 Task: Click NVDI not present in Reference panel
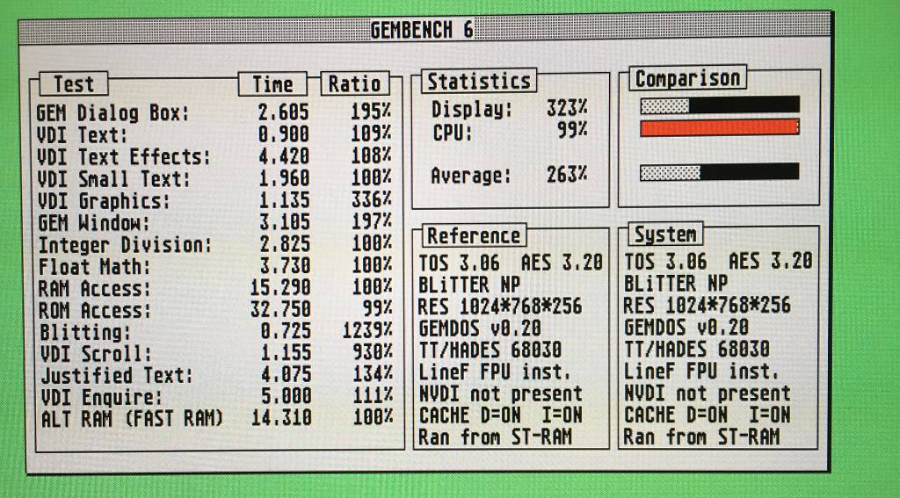pyautogui.click(x=500, y=393)
